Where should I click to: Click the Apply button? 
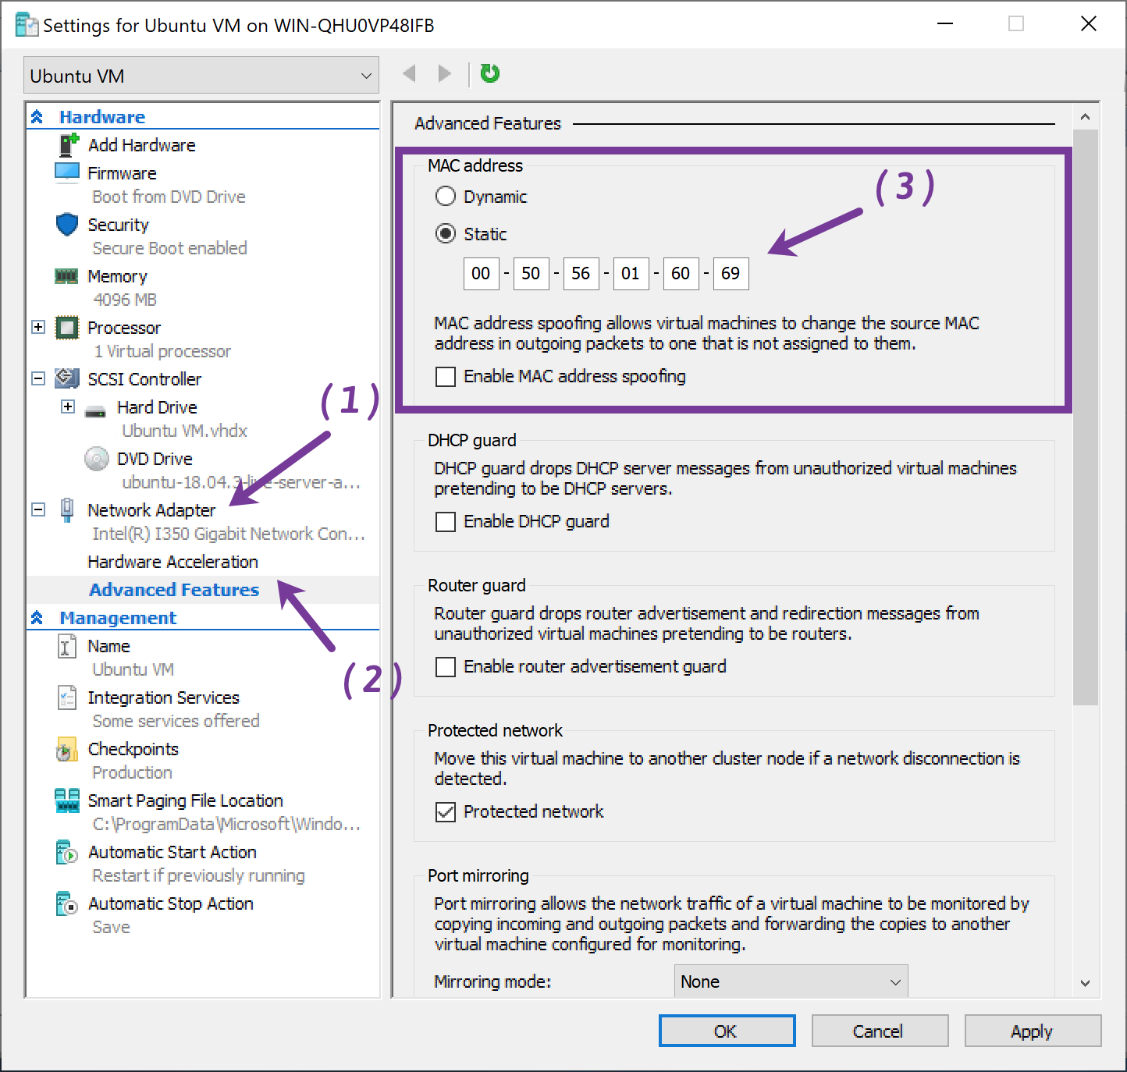pos(1032,1031)
